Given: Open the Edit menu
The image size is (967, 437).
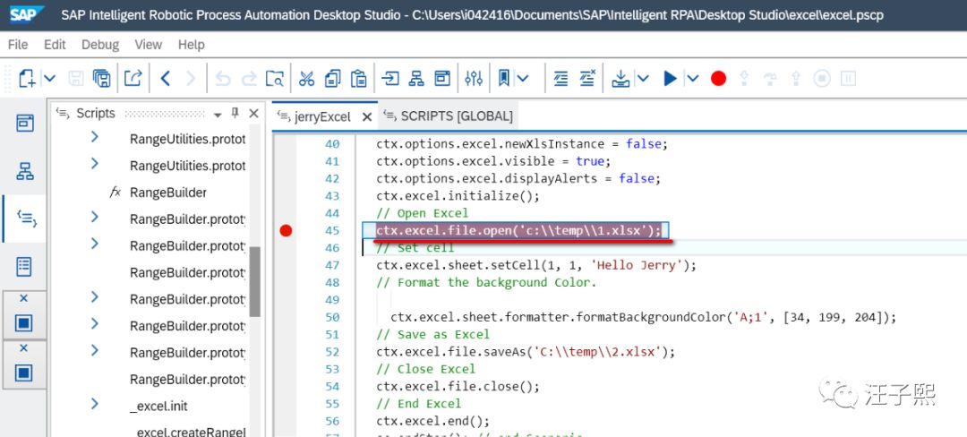Looking at the screenshot, I should (x=55, y=45).
